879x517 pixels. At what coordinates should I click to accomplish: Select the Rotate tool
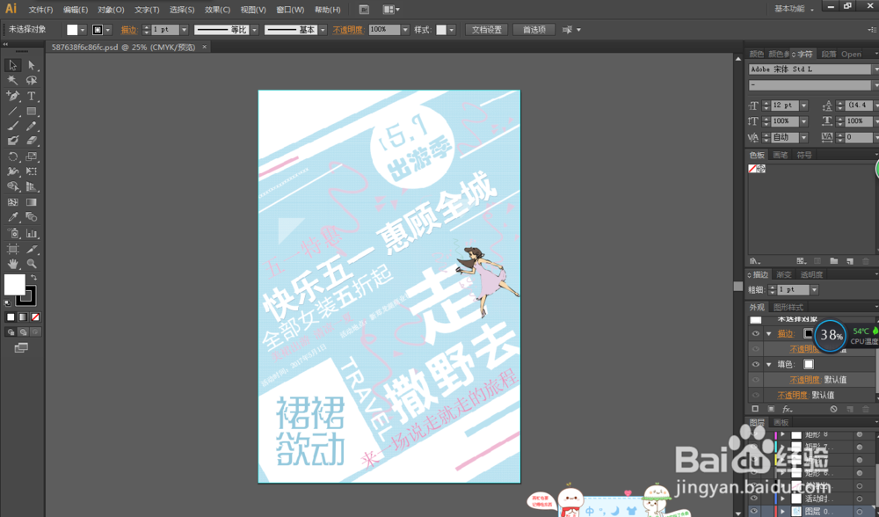pos(13,157)
